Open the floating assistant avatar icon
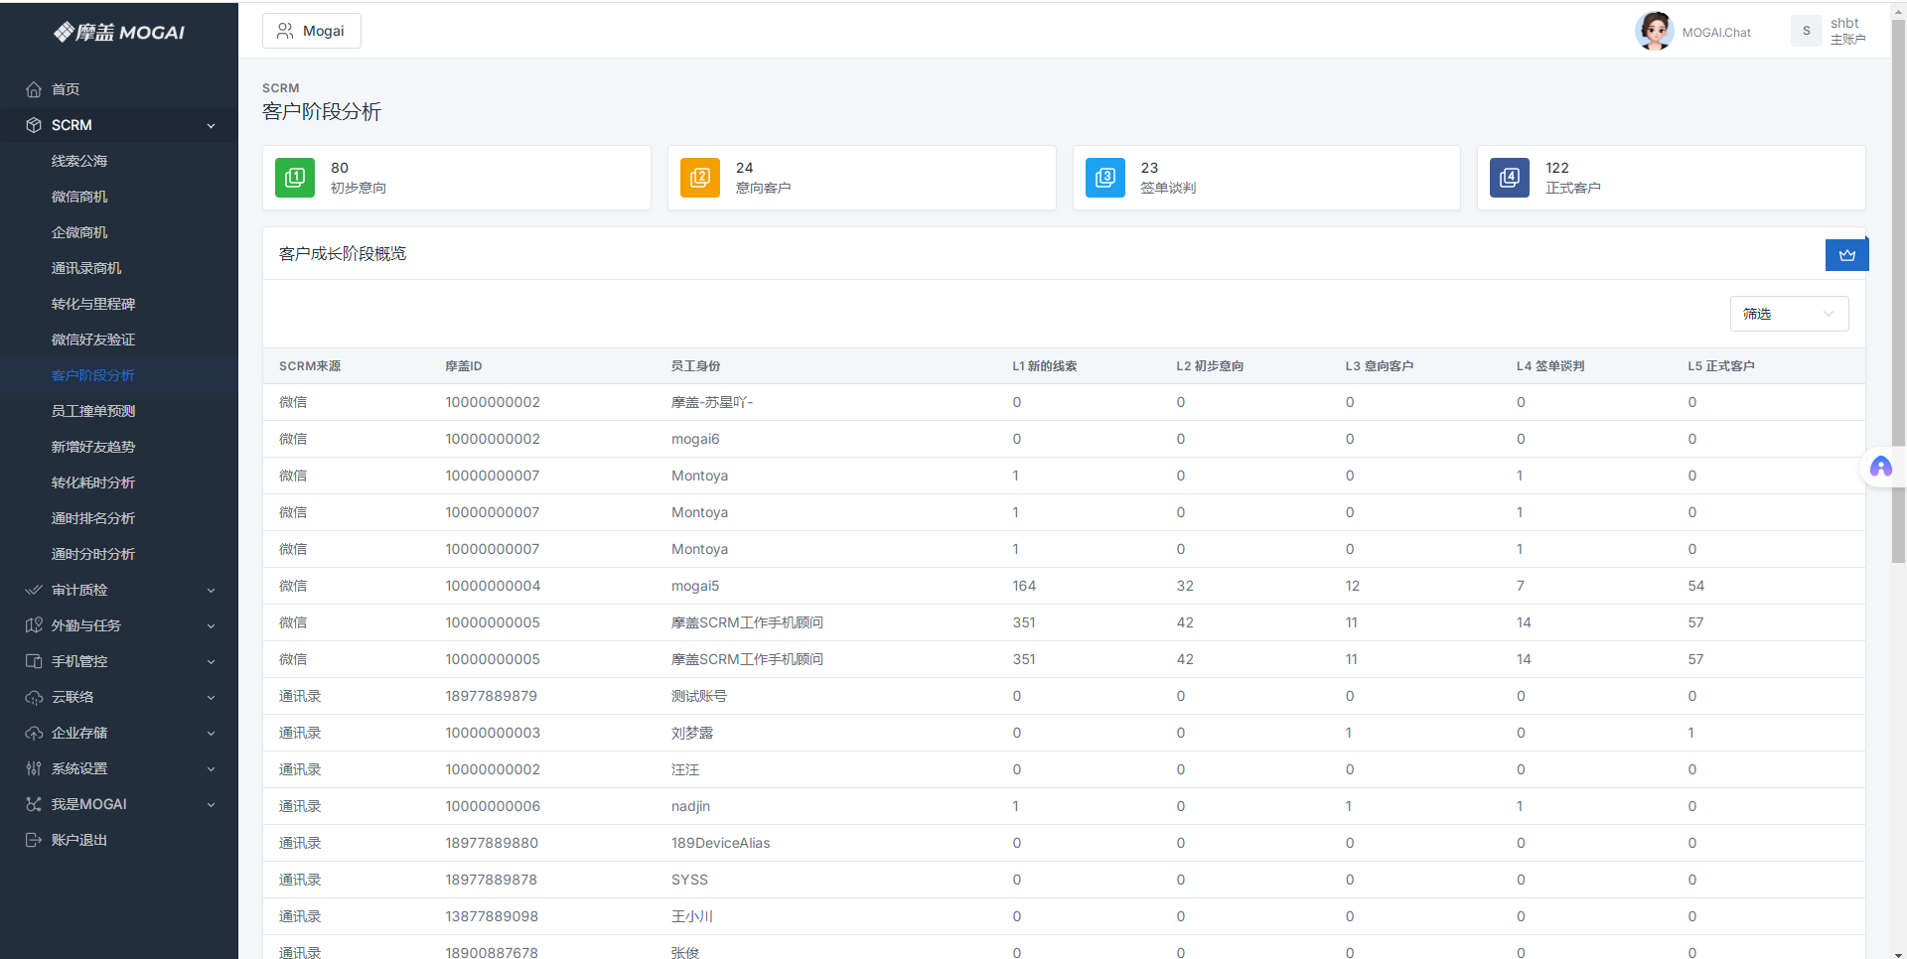Image resolution: width=1907 pixels, height=959 pixels. (x=1880, y=468)
